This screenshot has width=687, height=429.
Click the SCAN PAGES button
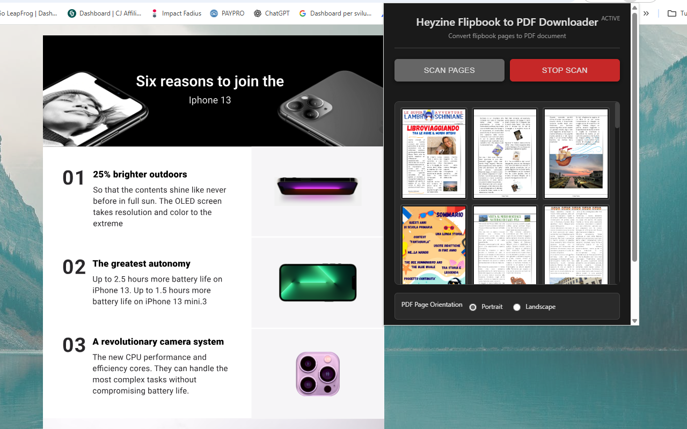[449, 70]
